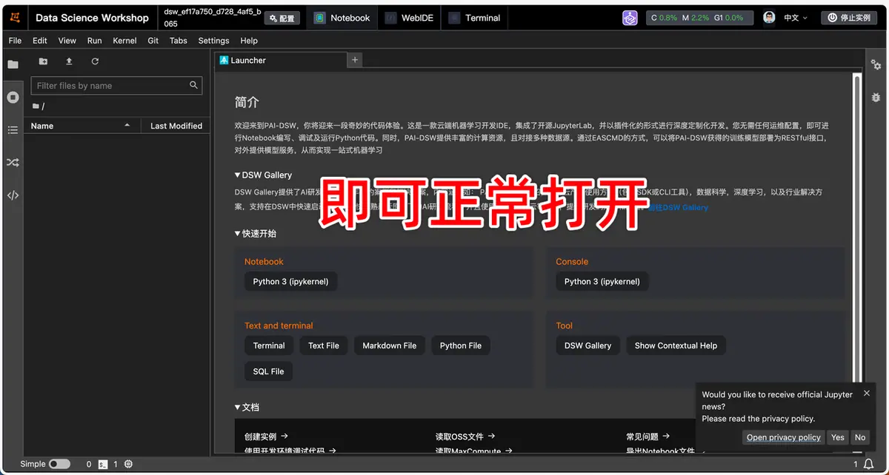The height and width of the screenshot is (475, 889).
Task: Open Running Terminals and Kernels sidebar icon
Action: coord(13,97)
